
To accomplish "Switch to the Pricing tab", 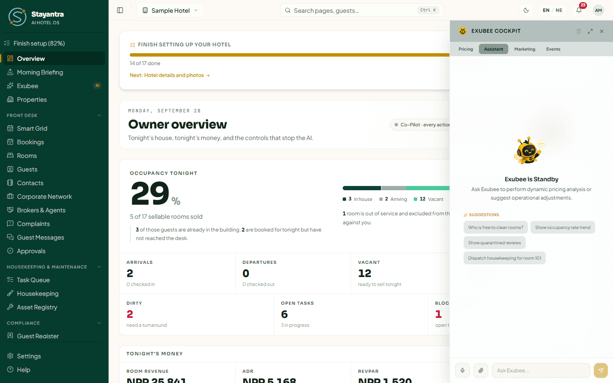I will 466,49.
